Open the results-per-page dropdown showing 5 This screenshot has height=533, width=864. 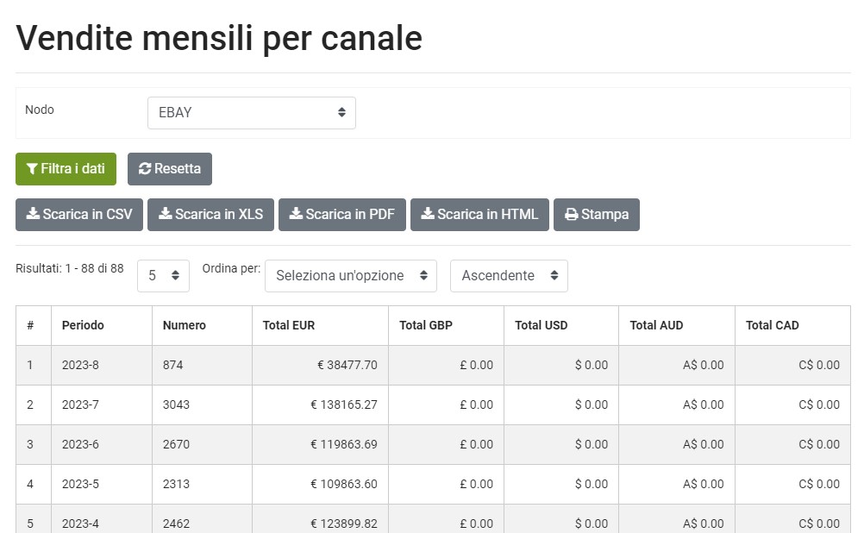(x=163, y=275)
